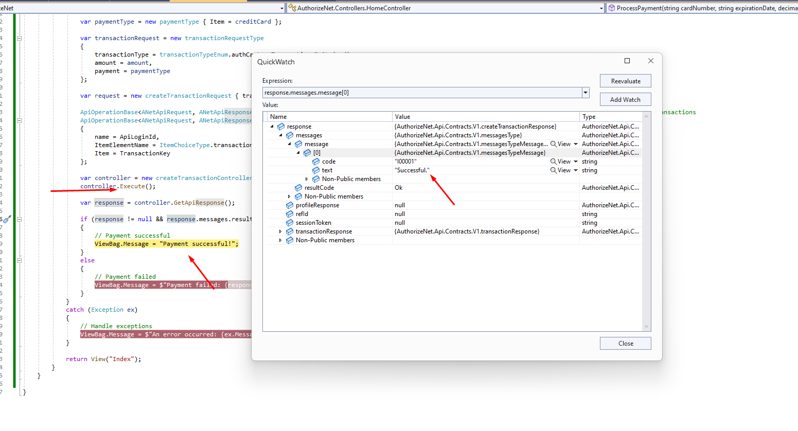Select the profileResponse property icon
The height and width of the screenshot is (431, 798).
tap(290, 205)
